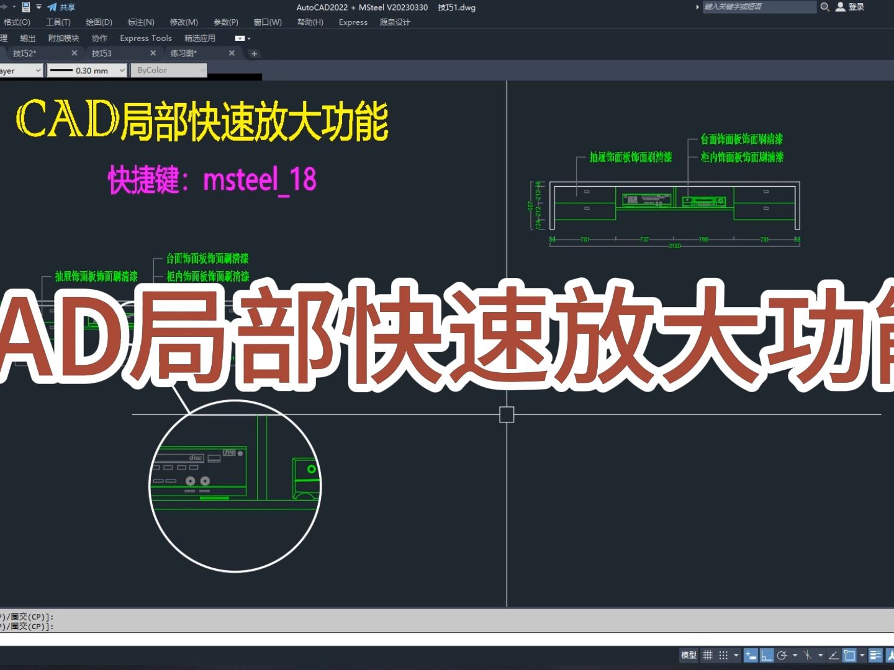Click the Express Tools ribbon tab
Image resolution: width=894 pixels, height=670 pixels.
[145, 38]
